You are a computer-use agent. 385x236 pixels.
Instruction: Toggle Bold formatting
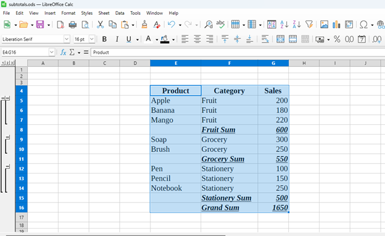(104, 39)
